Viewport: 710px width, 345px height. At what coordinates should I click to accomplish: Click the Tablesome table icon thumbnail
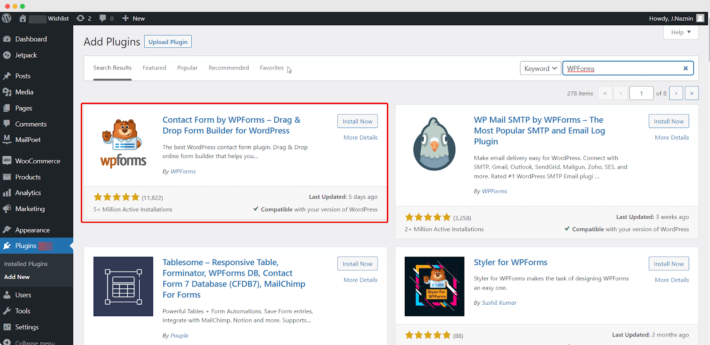click(123, 287)
